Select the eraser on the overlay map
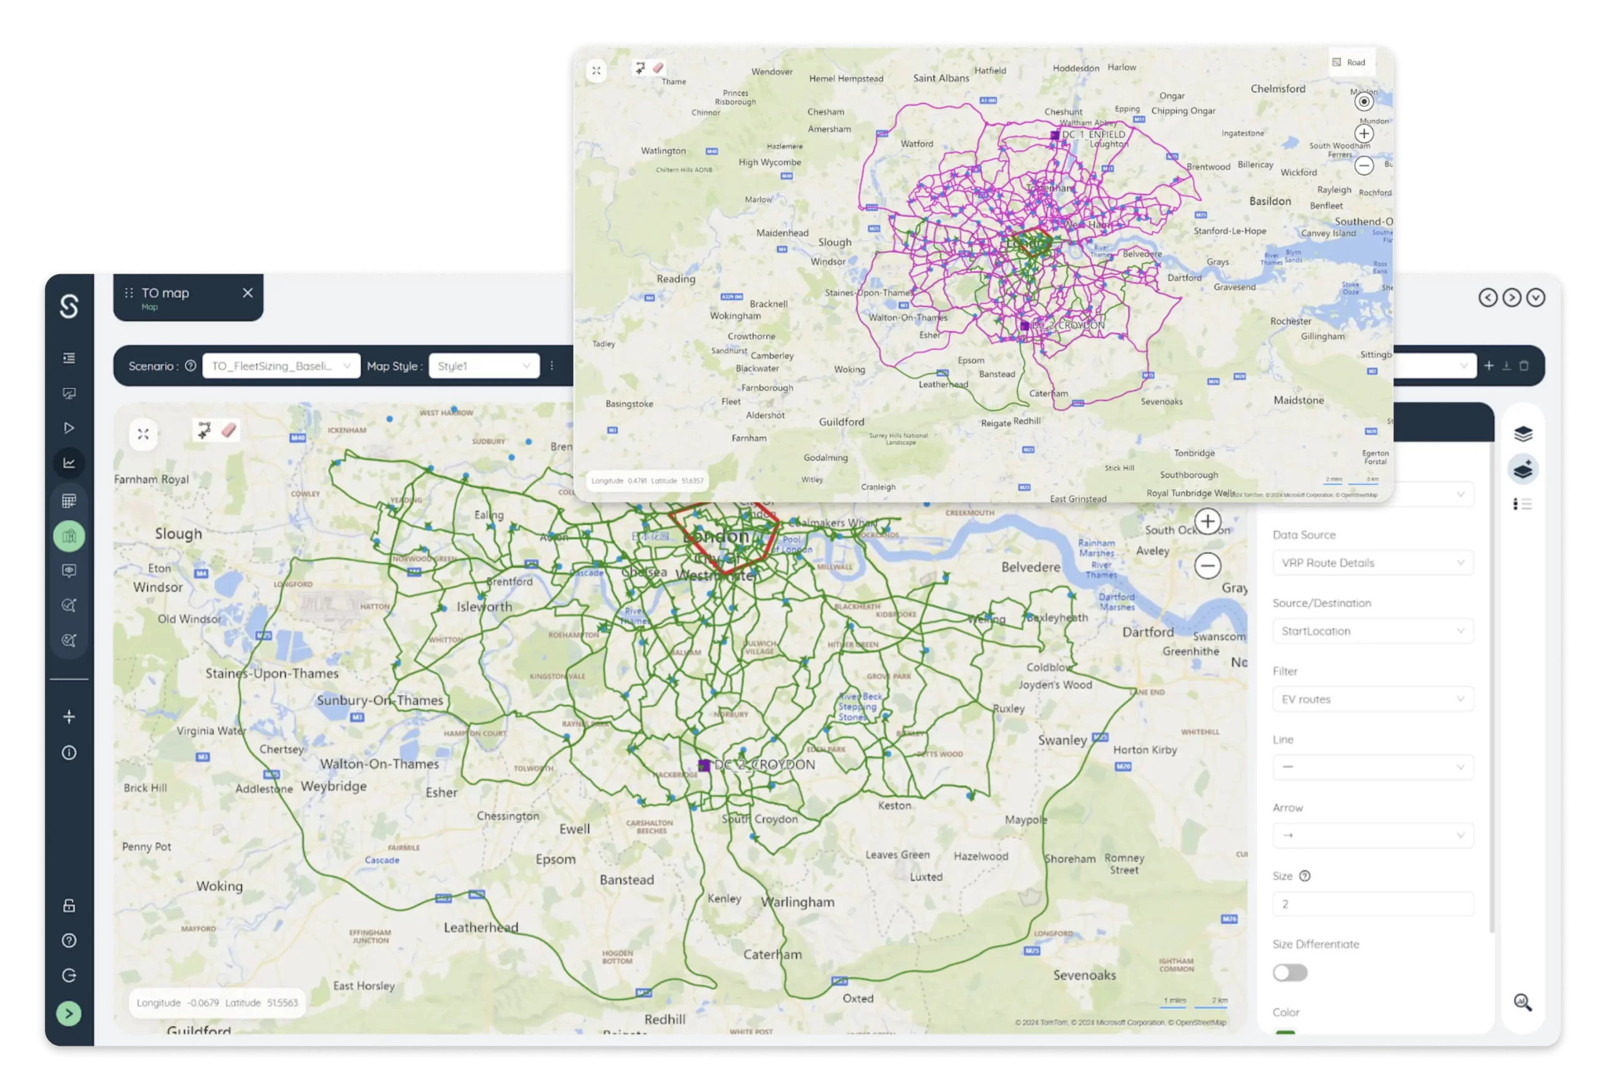This screenshot has height=1092, width=1606. [x=658, y=68]
